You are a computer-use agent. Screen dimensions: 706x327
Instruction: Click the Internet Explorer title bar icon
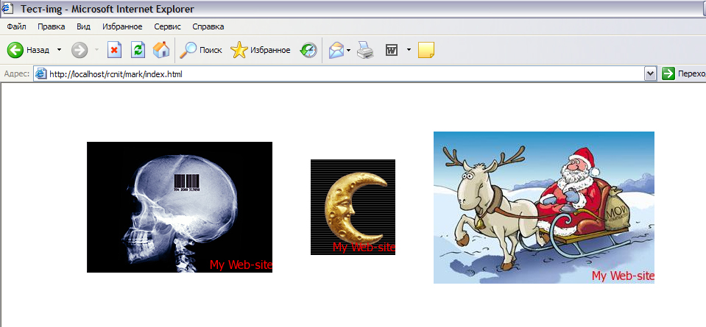click(7, 9)
